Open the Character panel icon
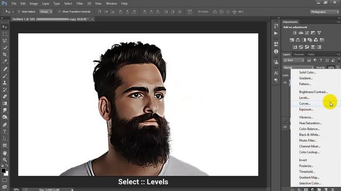Viewport: 341px width, 191px height. (276, 73)
